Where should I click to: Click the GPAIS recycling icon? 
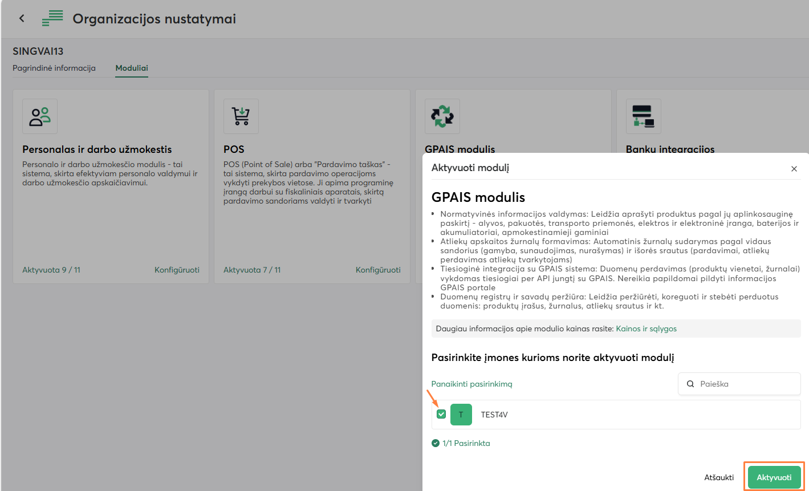point(442,116)
